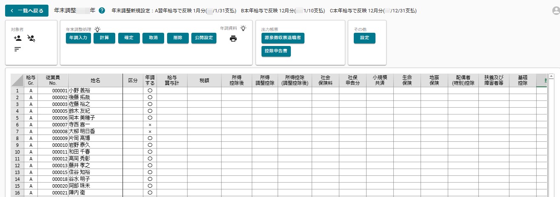Click the grid select-all corner cell

(17, 80)
